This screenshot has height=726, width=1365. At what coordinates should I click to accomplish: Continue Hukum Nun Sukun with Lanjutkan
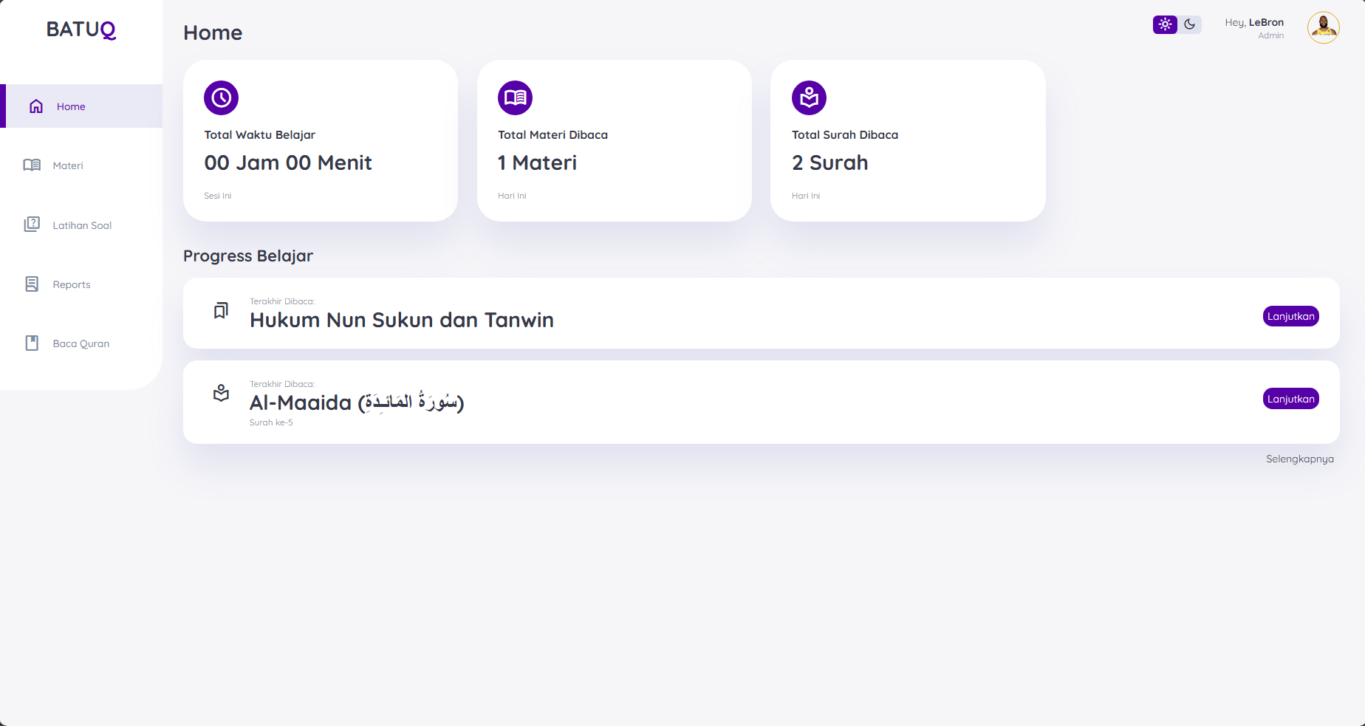[1290, 316]
